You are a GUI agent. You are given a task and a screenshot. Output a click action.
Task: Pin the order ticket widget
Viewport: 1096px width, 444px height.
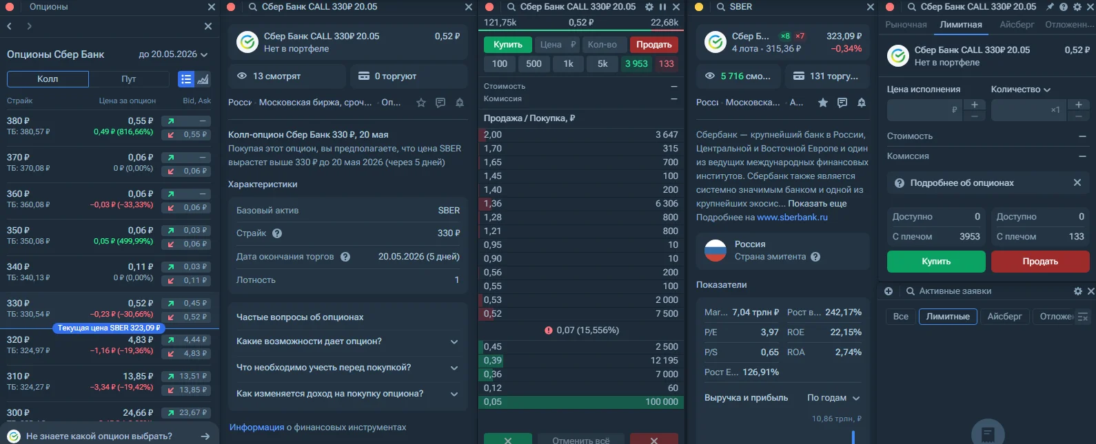[1051, 7]
